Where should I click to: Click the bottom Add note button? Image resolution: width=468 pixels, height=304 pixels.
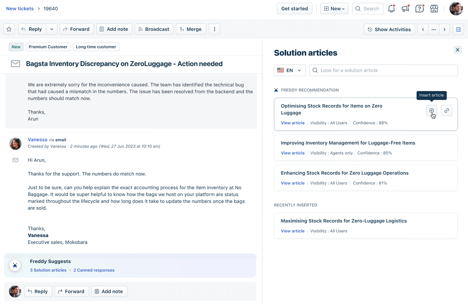(x=109, y=291)
